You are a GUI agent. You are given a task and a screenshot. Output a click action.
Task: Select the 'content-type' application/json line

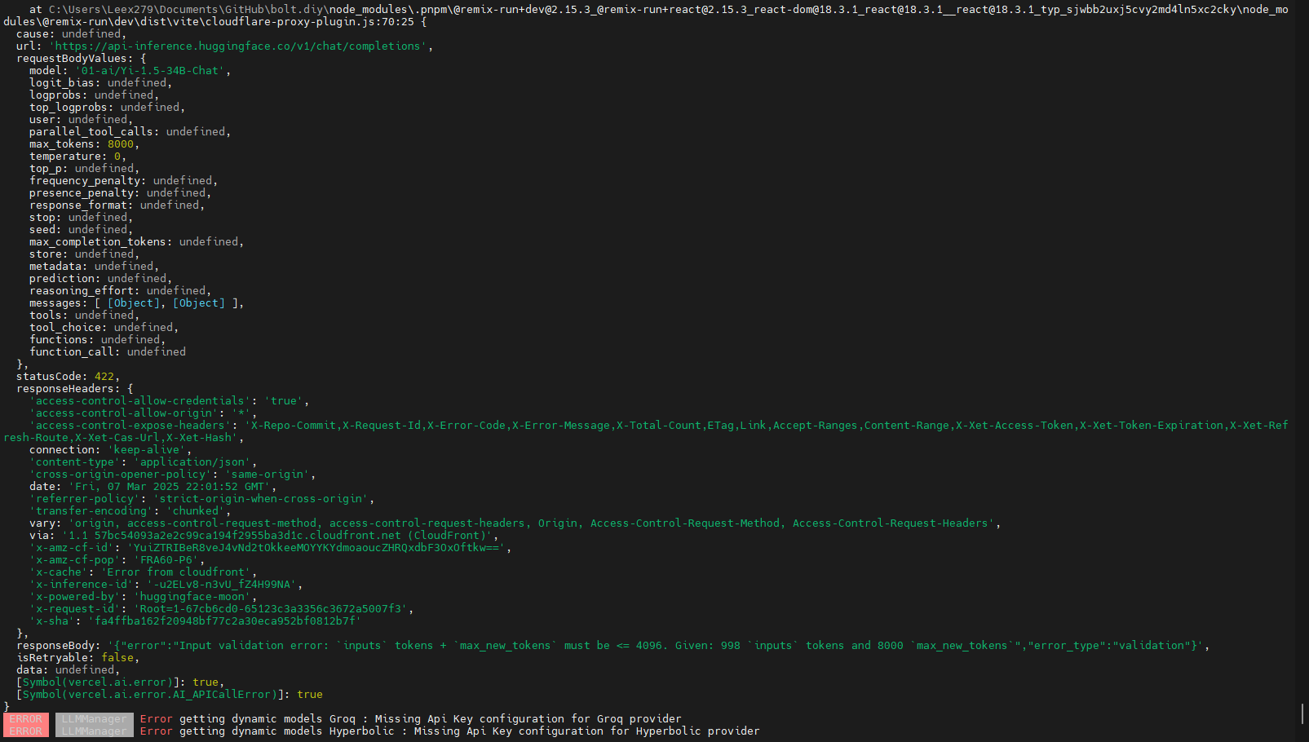point(144,462)
